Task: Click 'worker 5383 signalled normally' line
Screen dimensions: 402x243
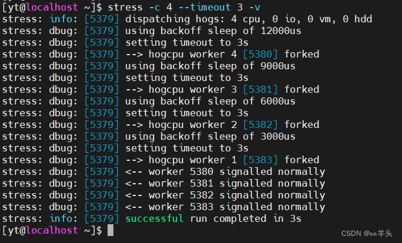Action: tap(237, 207)
